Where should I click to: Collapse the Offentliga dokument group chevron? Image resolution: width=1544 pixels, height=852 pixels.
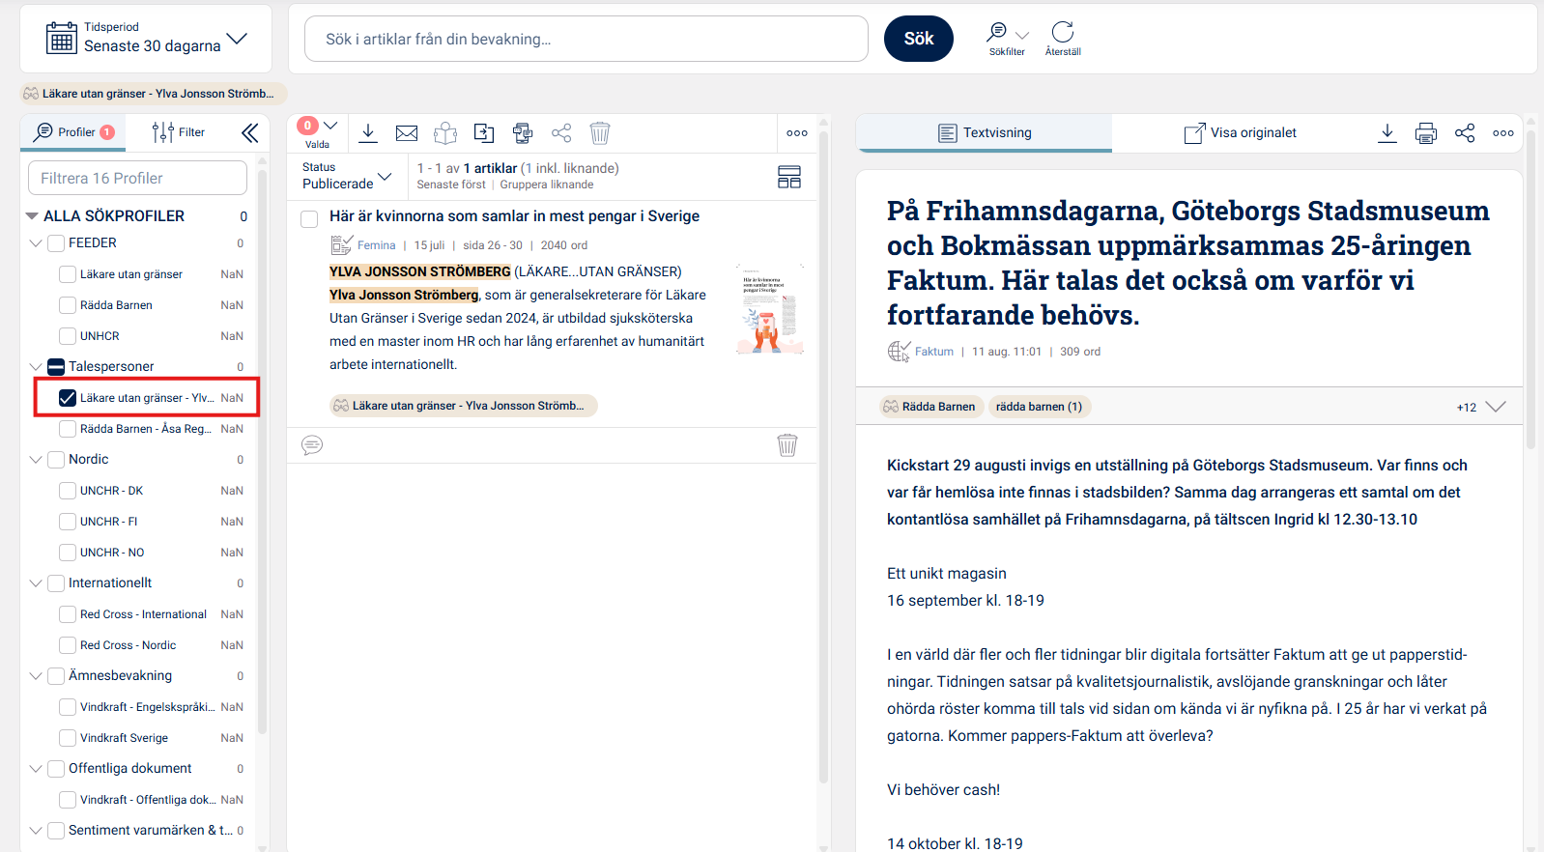[x=36, y=769]
